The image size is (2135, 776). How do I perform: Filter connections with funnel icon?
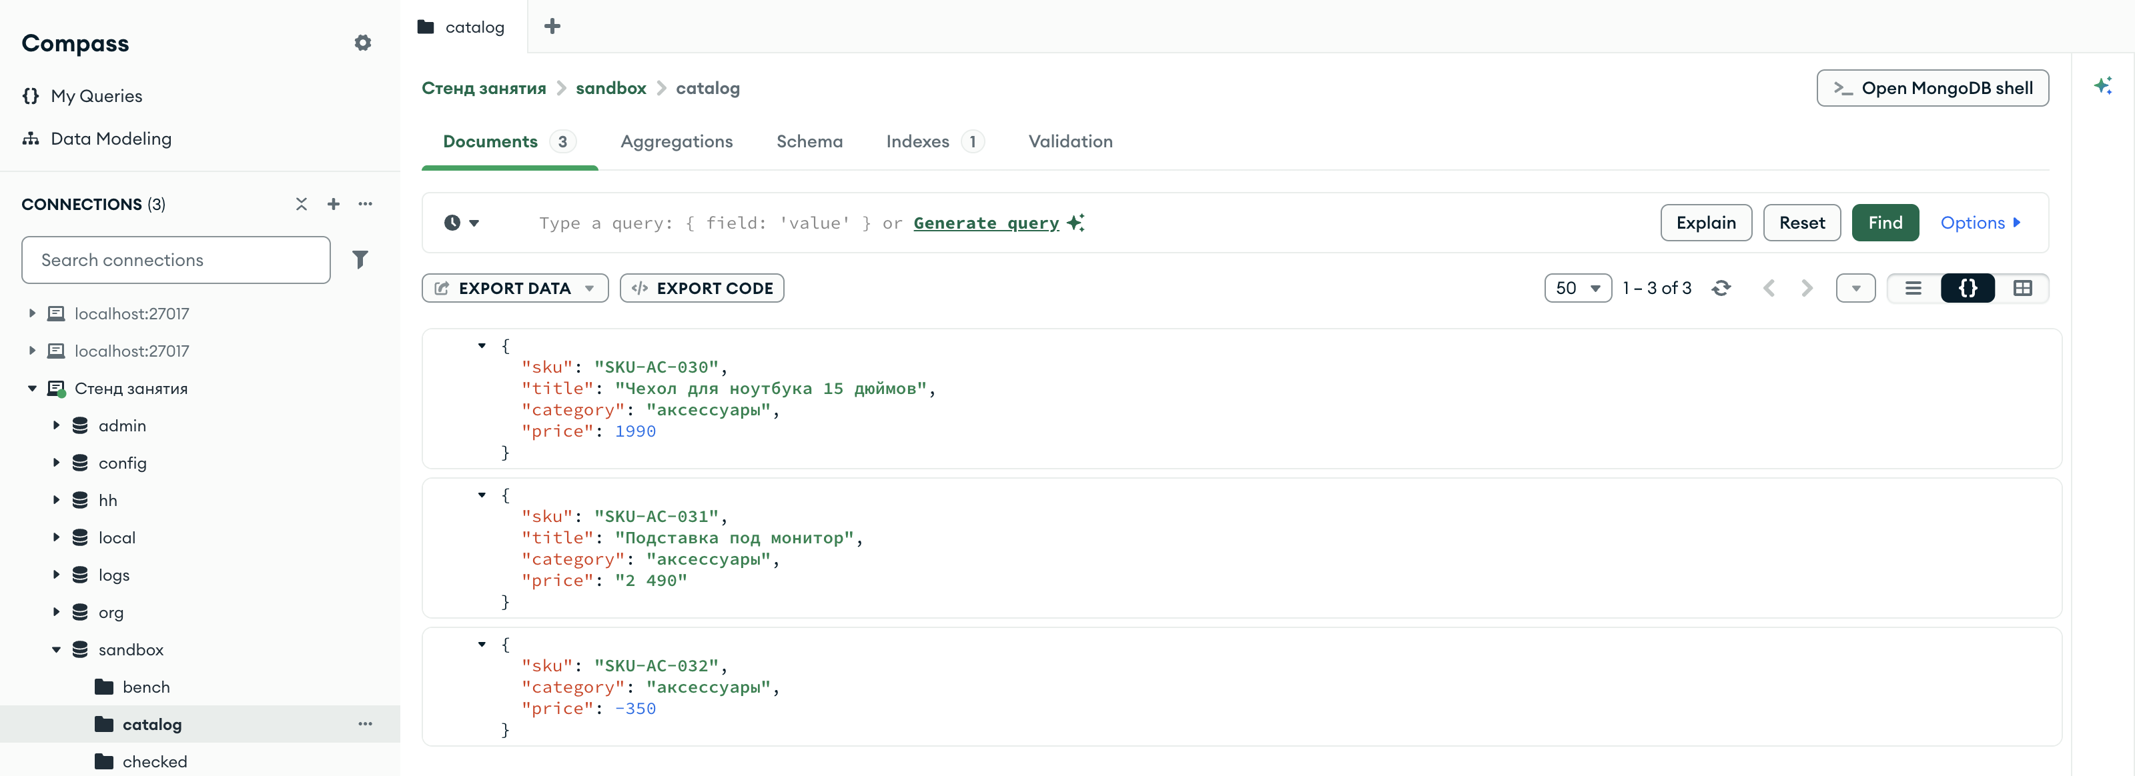[x=360, y=260]
